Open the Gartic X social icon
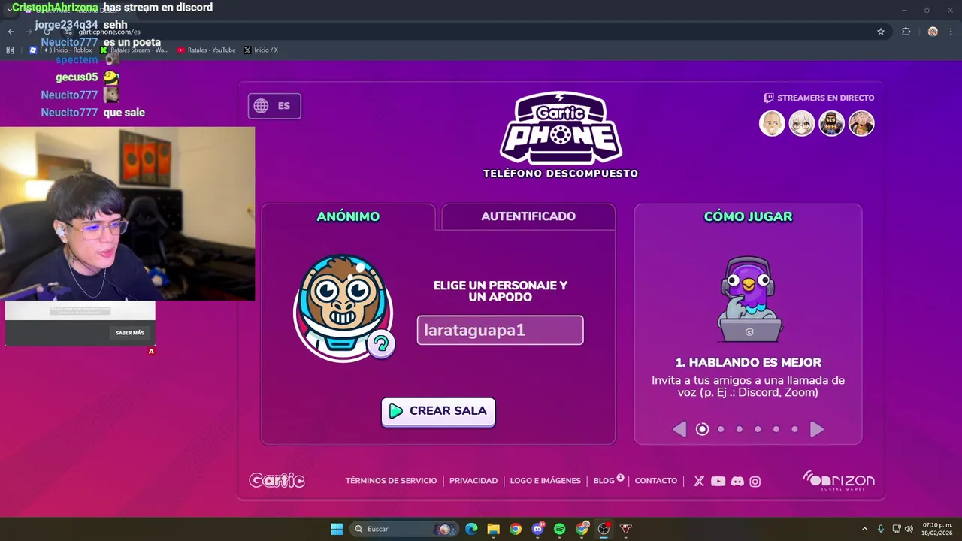Viewport: 962px width, 541px height. point(699,482)
